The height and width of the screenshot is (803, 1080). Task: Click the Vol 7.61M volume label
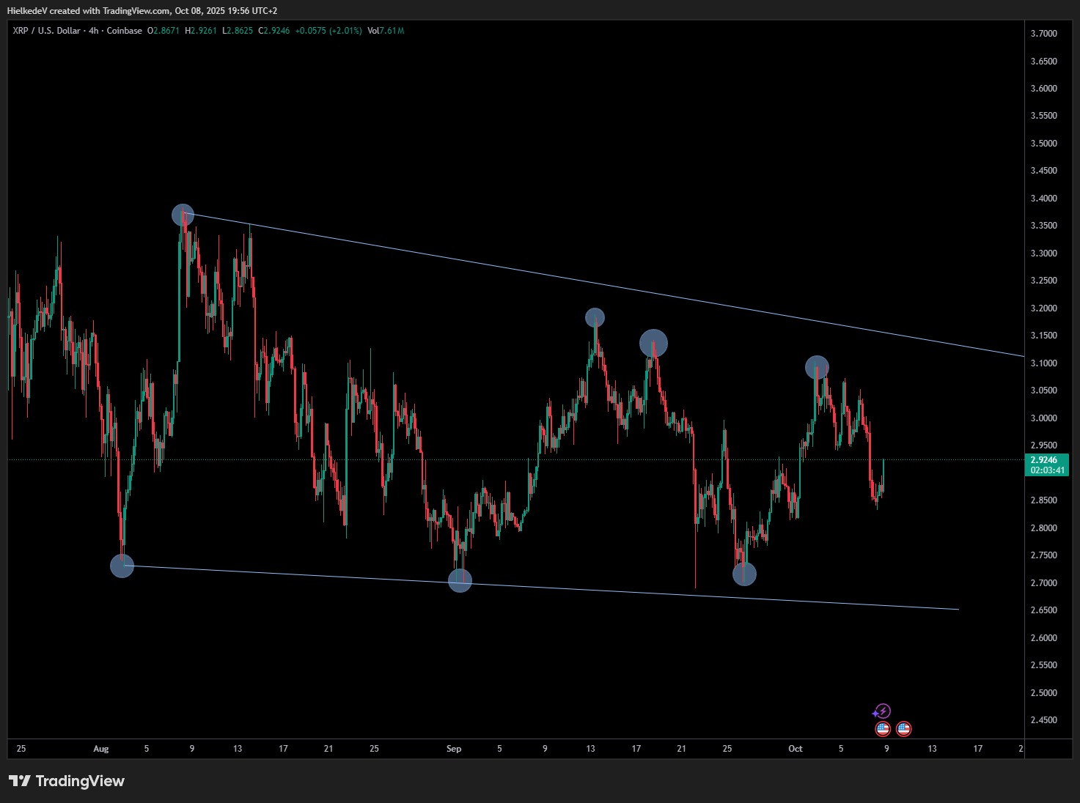click(386, 31)
